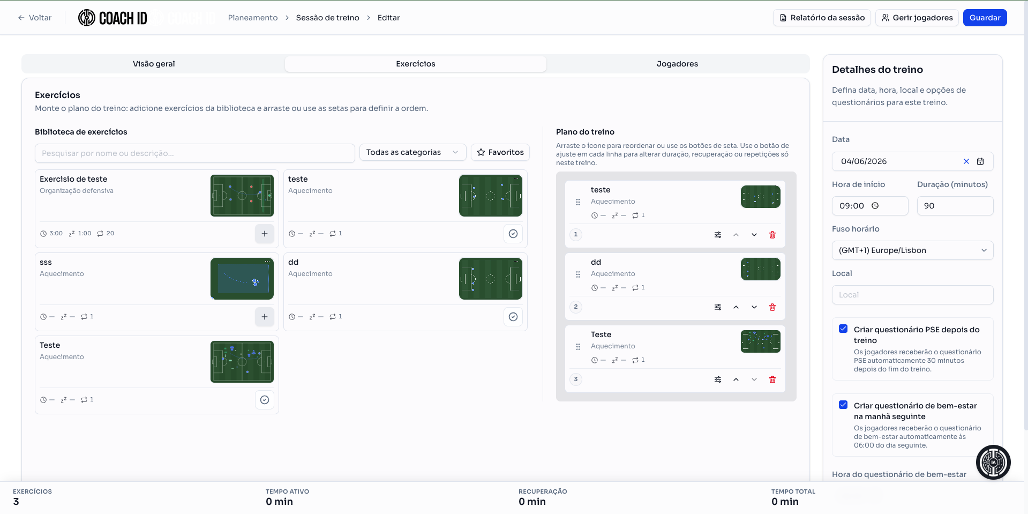Screen dimensions: 1028x514
Task: Open Gerir jogadores
Action: pos(917,18)
